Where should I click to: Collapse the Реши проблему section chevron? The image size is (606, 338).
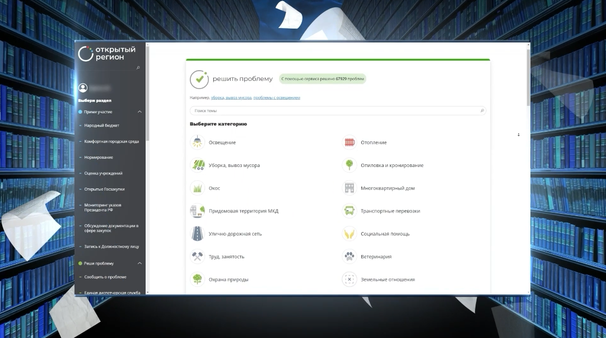tap(139, 263)
